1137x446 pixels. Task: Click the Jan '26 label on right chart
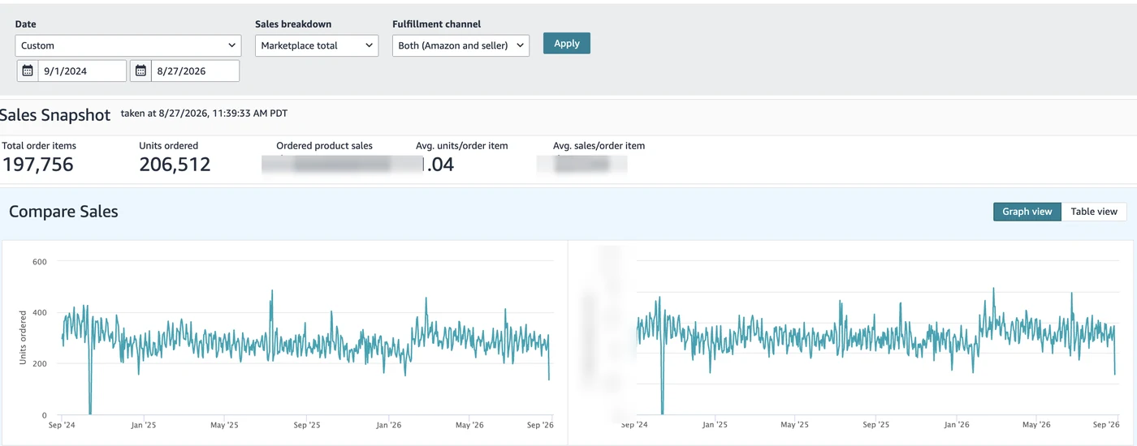pos(958,425)
